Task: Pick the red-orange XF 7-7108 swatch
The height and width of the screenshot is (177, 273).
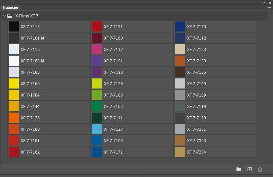Action: (14, 129)
